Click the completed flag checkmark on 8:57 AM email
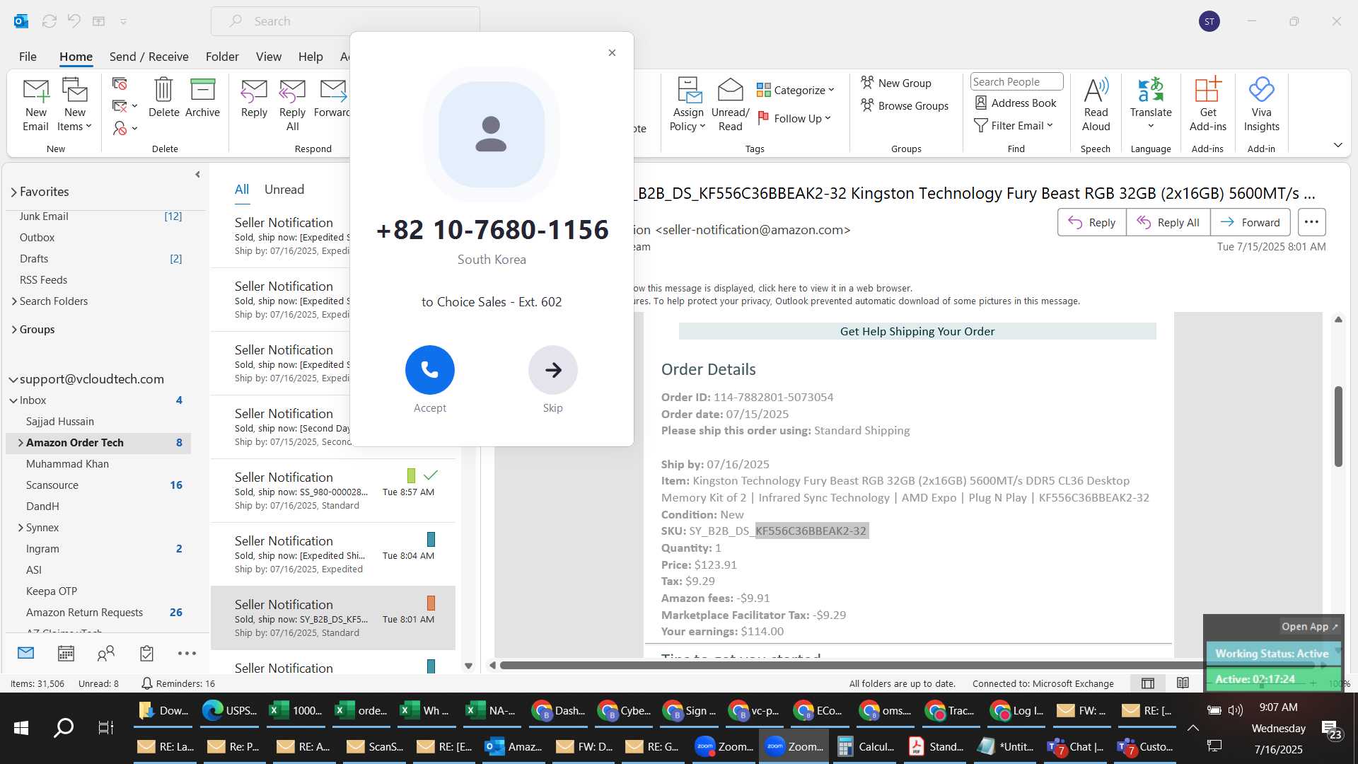1358x764 pixels. point(431,475)
